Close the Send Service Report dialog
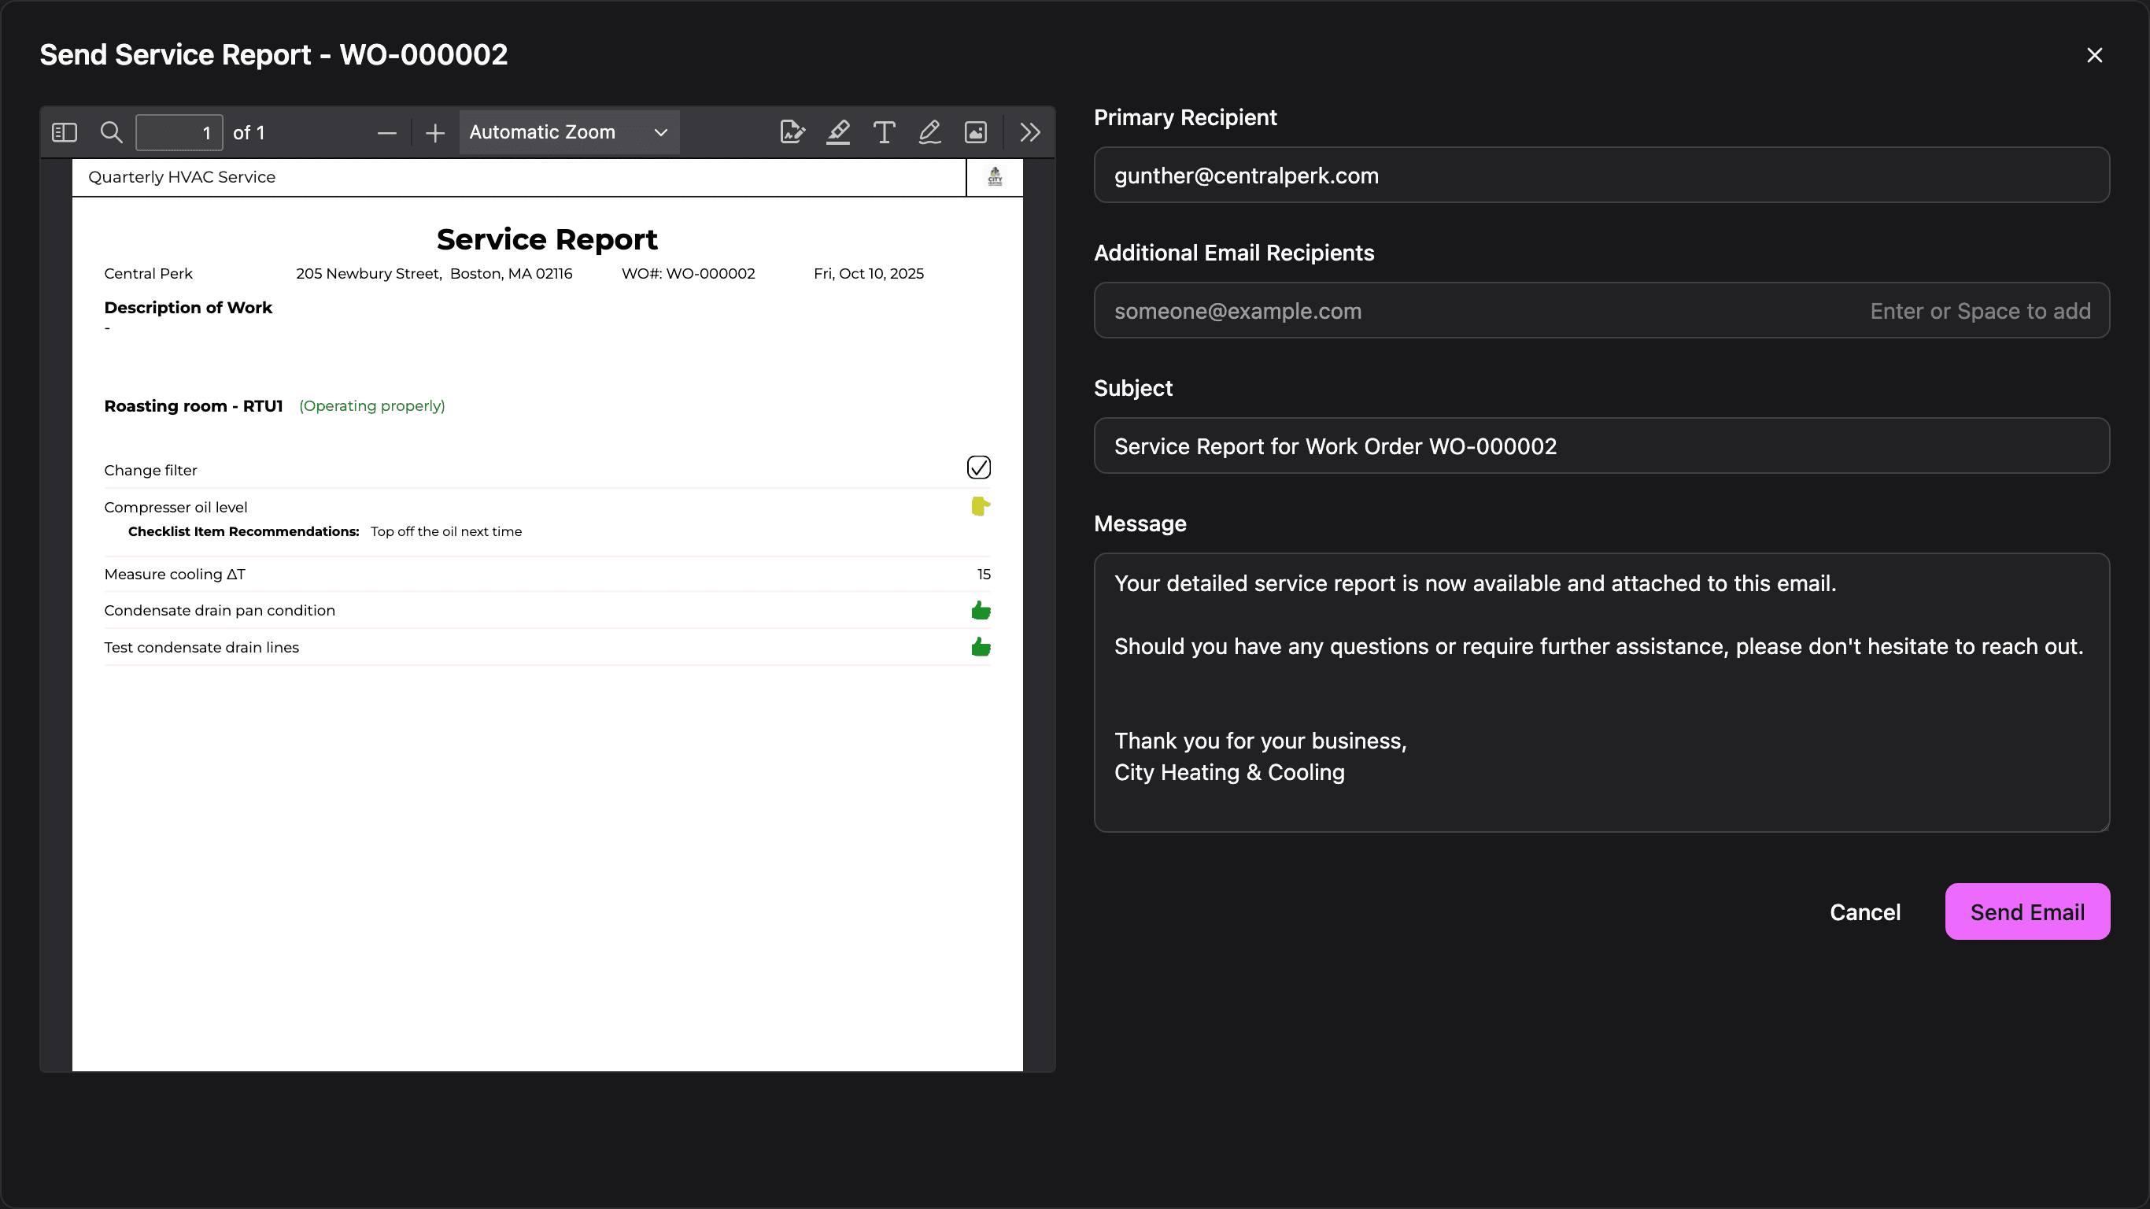This screenshot has height=1209, width=2150. [2094, 55]
